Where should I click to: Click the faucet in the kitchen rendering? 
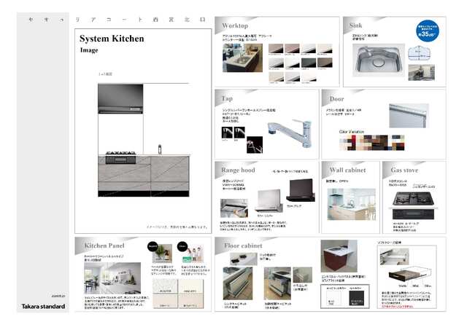coord(159,148)
